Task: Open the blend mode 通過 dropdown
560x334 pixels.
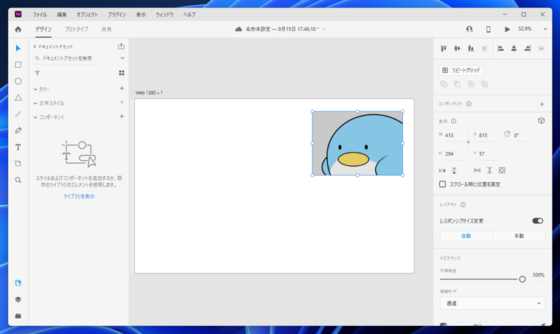Action: pyautogui.click(x=492, y=303)
